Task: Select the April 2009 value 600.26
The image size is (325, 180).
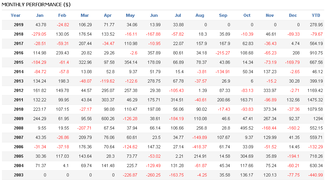Action: 108,119
